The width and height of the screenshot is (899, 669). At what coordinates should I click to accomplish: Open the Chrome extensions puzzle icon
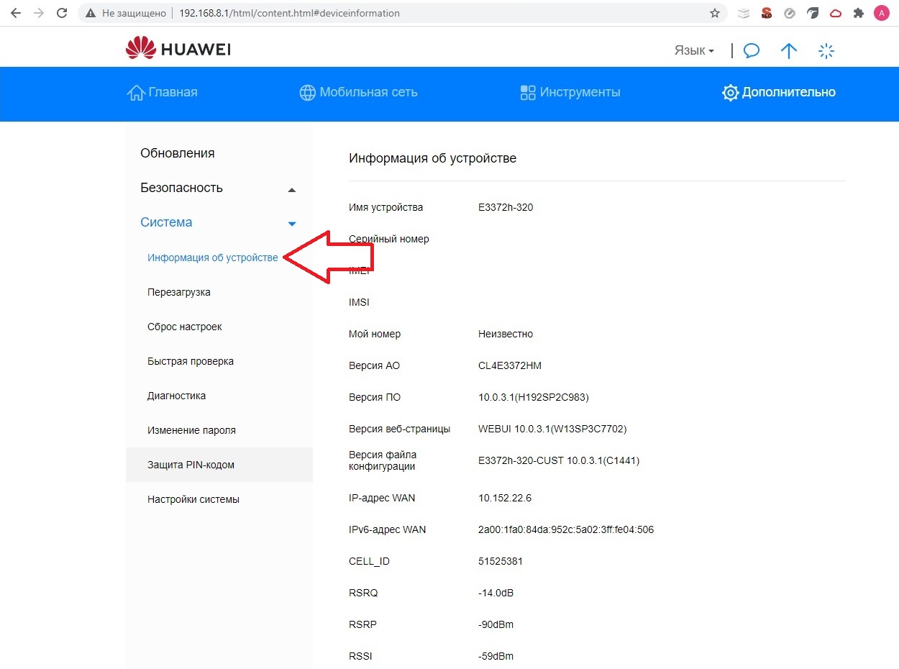click(858, 13)
